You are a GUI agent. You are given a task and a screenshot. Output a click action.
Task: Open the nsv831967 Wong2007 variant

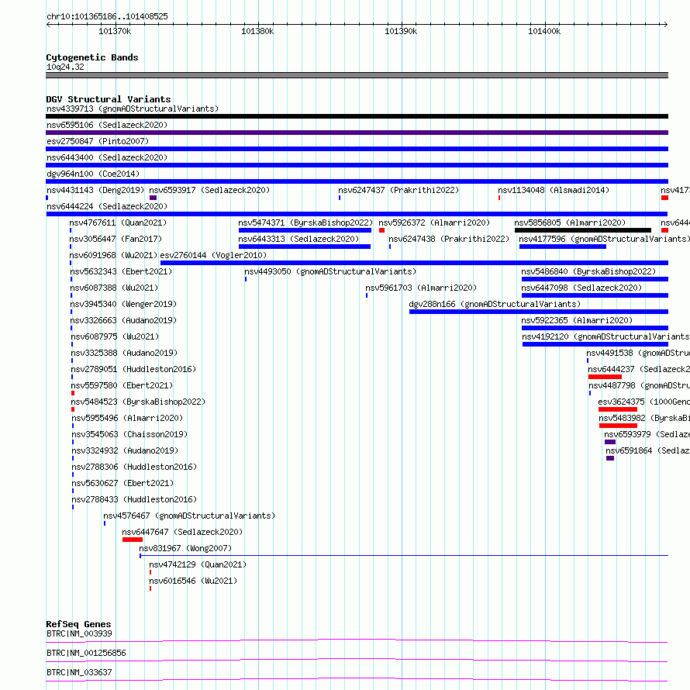click(185, 548)
